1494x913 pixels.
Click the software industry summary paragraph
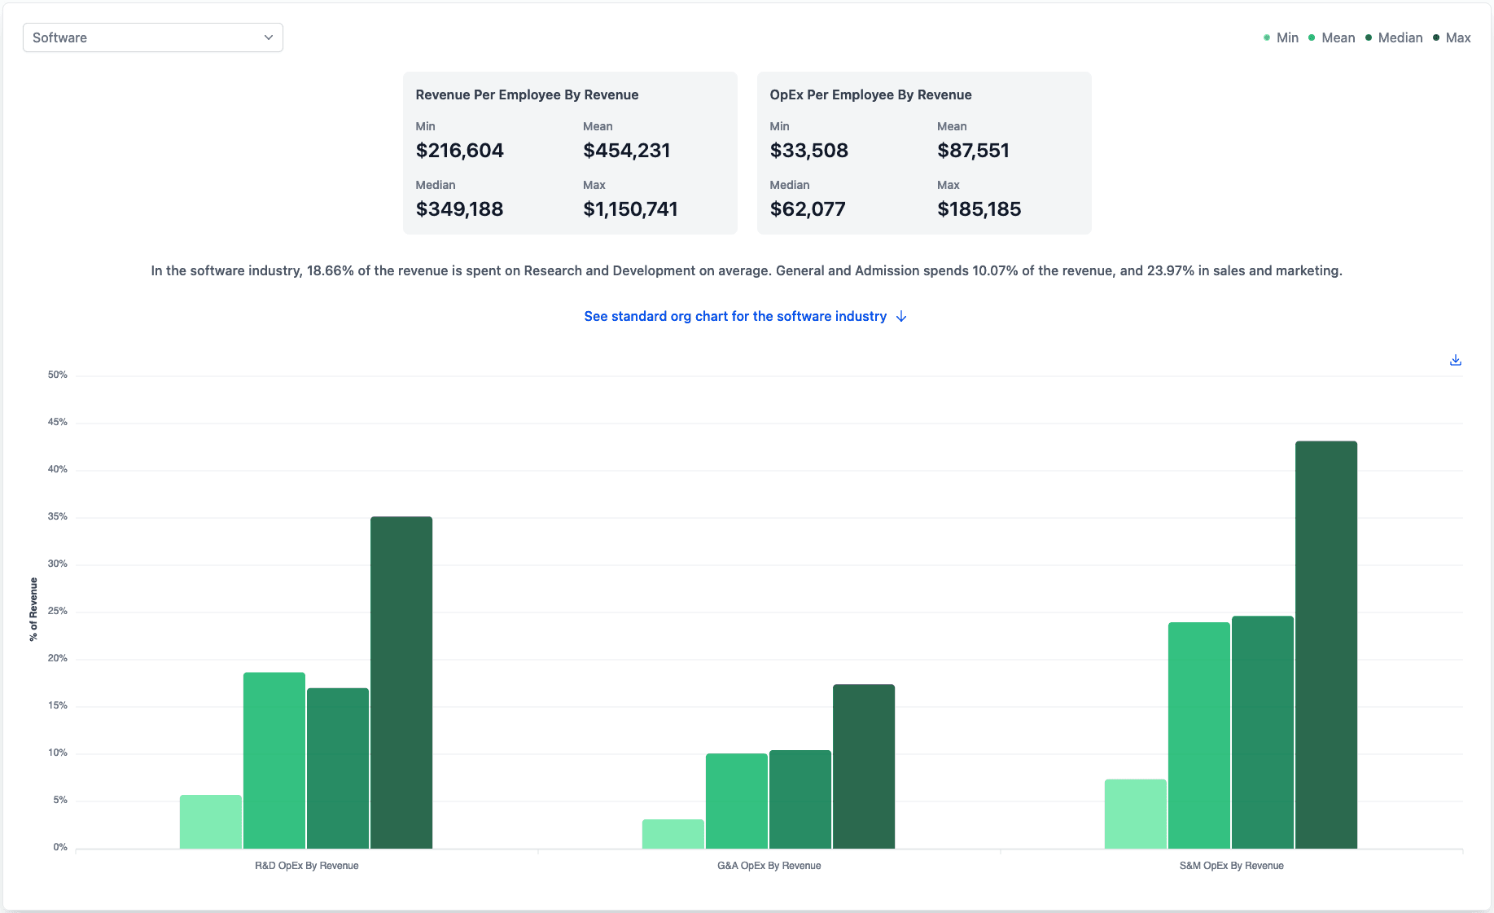747,270
